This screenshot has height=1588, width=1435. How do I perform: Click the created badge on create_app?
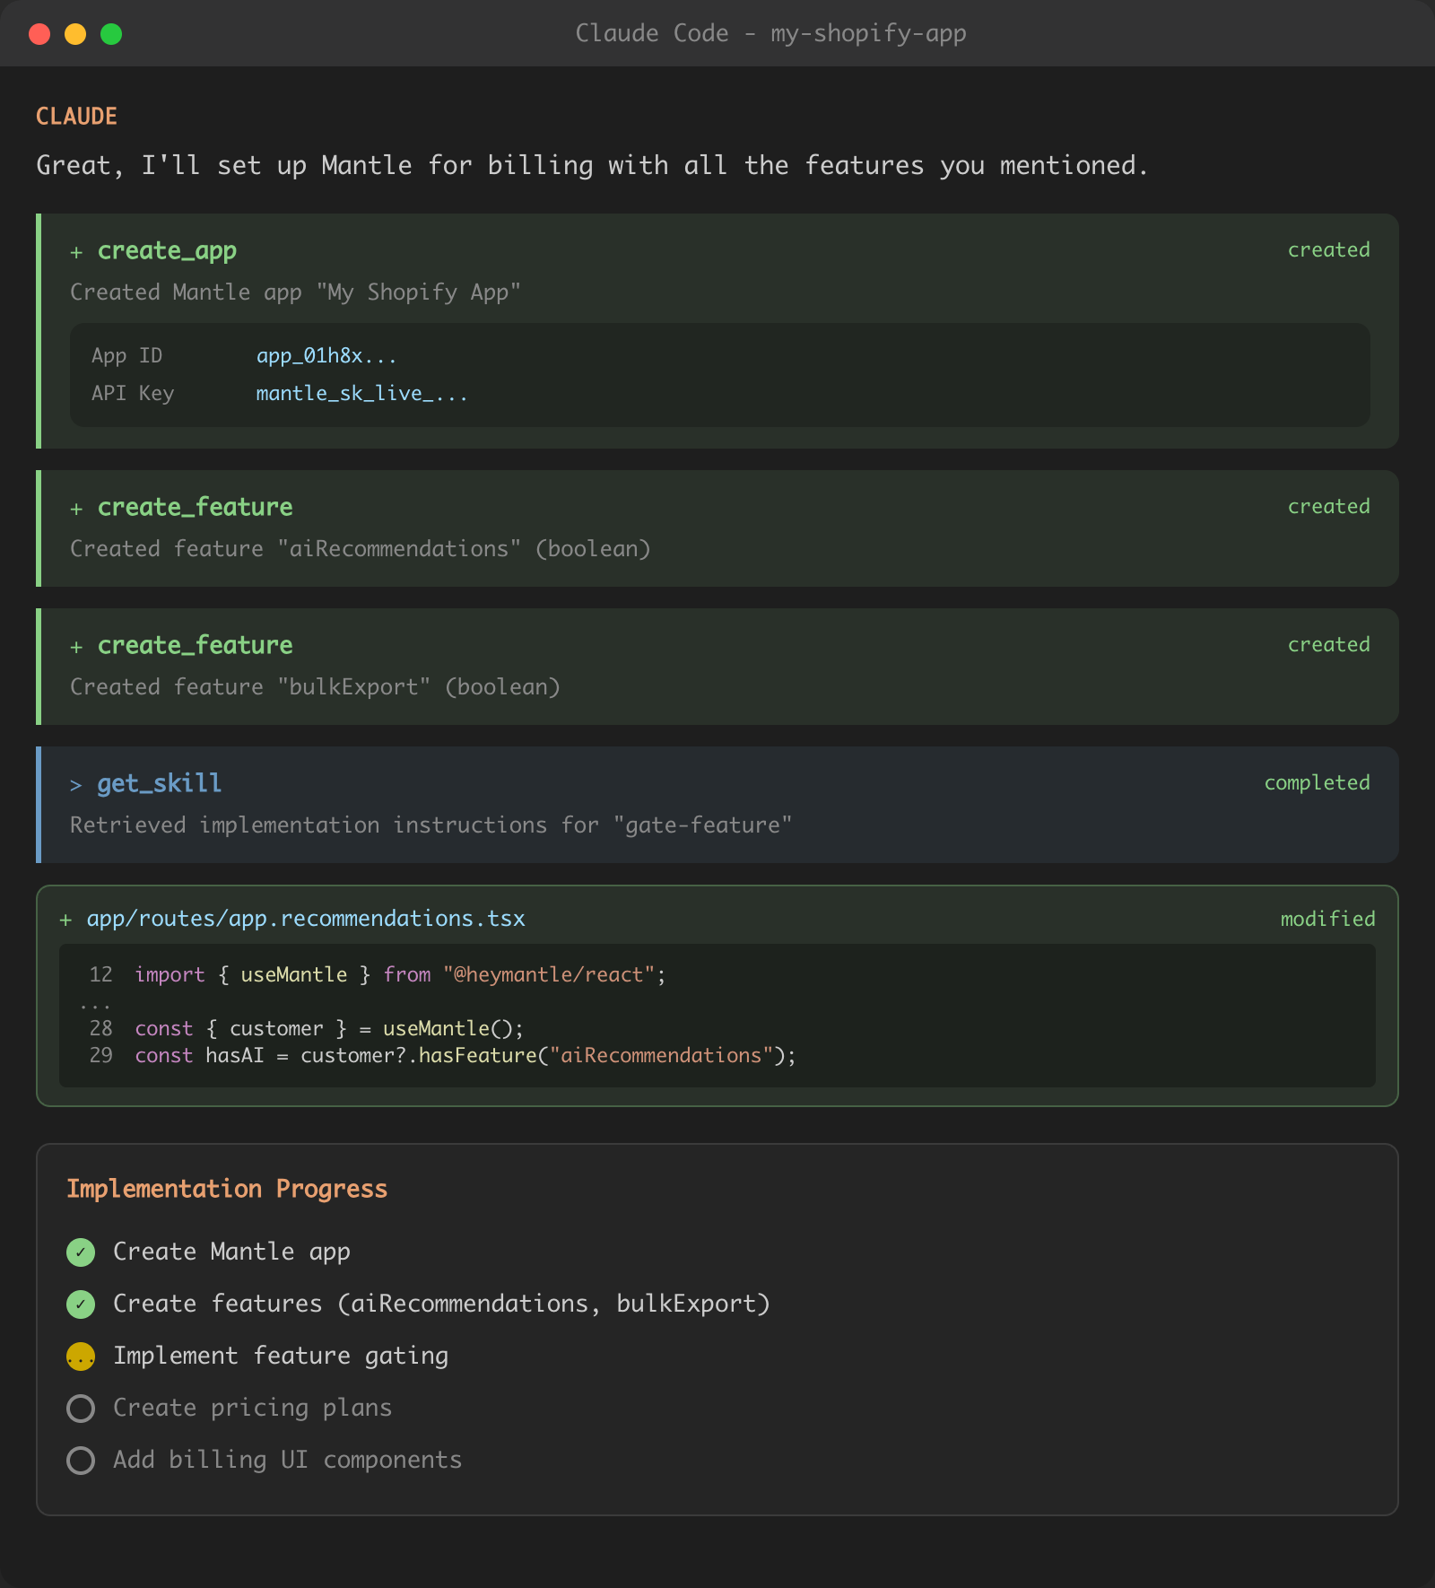tap(1329, 251)
